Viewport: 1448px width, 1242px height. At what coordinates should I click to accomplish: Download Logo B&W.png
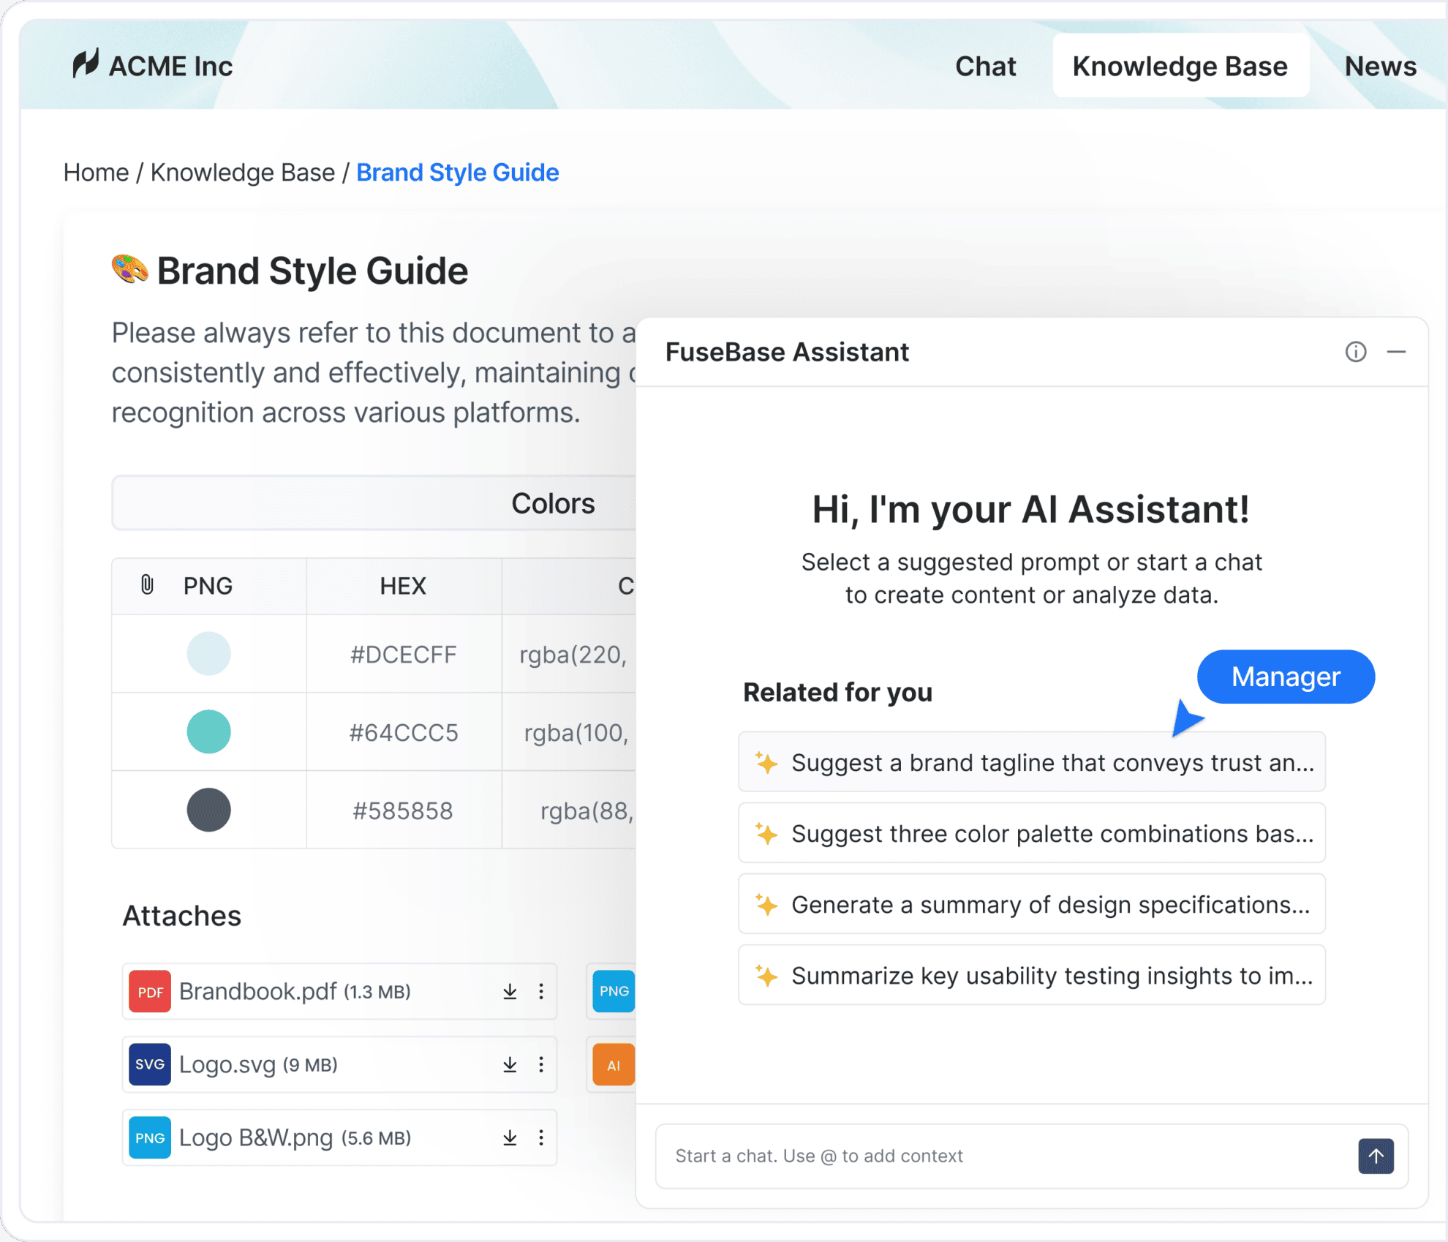510,1137
